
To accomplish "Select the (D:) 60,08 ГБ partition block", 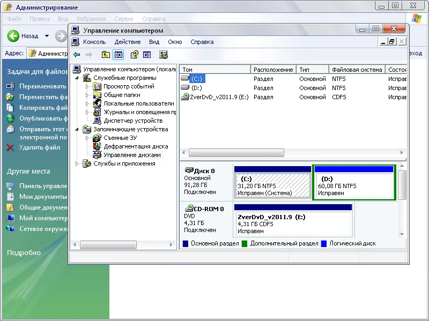I will (354, 186).
